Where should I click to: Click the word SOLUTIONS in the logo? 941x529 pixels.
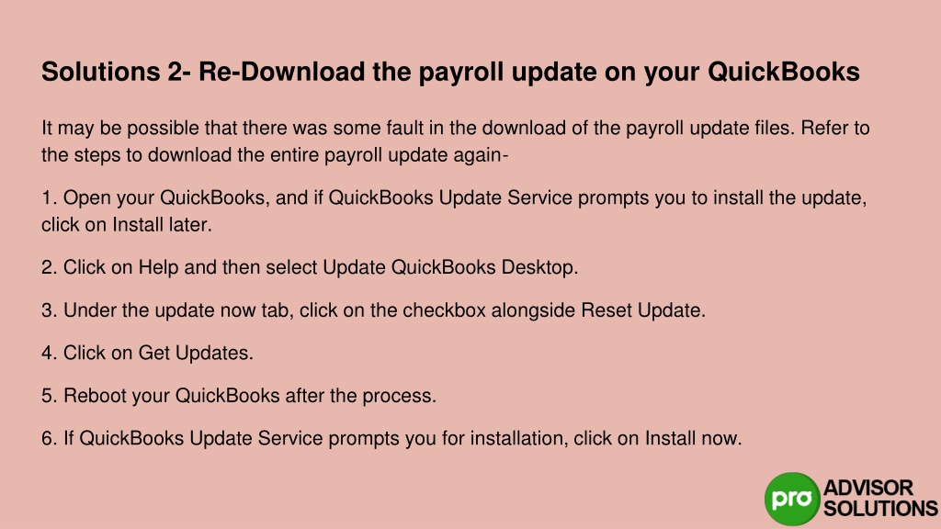(x=880, y=509)
